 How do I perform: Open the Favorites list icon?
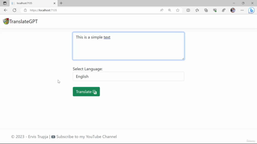pos(197,10)
